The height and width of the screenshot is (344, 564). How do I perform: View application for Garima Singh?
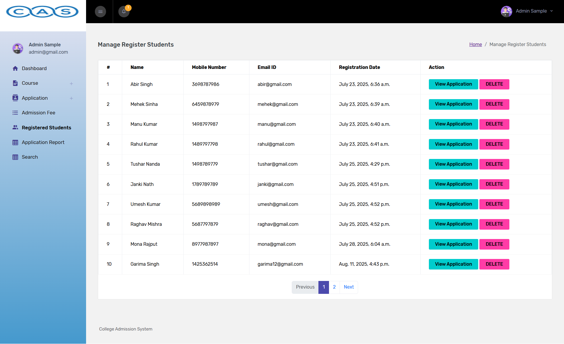point(453,264)
